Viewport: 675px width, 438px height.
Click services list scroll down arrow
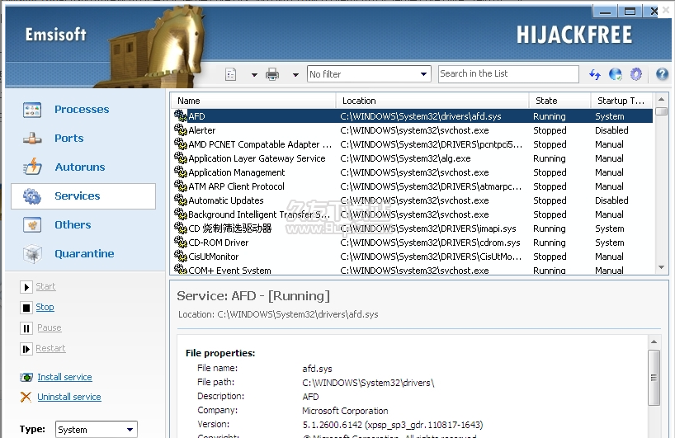click(x=661, y=267)
